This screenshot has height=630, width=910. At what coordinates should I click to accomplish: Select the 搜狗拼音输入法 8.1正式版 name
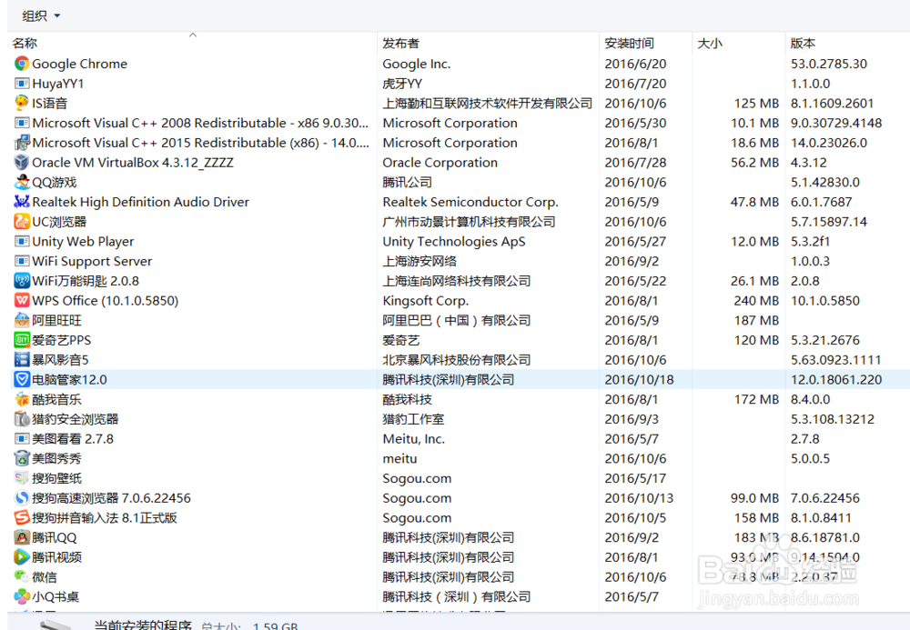tap(105, 517)
